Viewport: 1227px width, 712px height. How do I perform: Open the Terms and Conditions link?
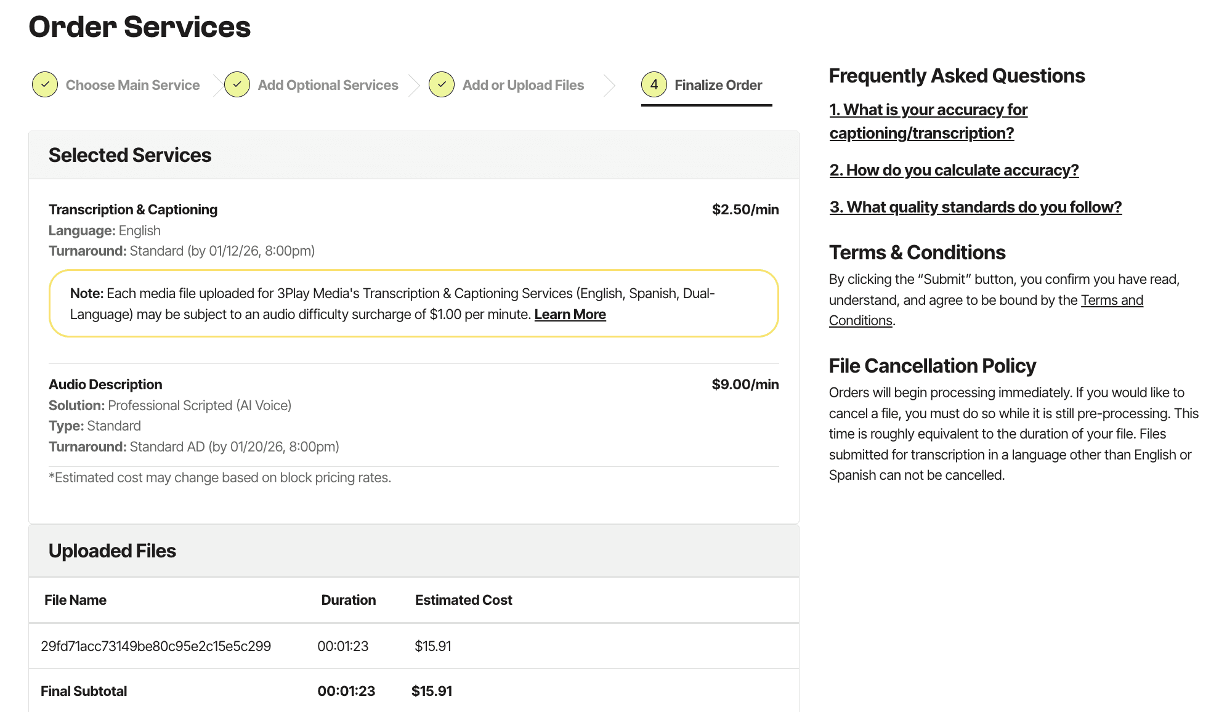(1111, 300)
